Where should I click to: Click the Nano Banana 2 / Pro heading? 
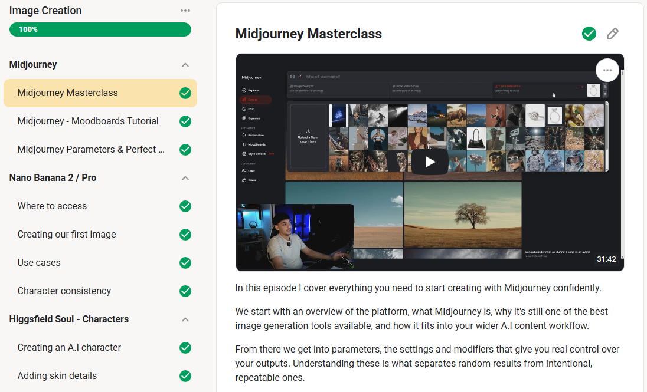(x=53, y=177)
